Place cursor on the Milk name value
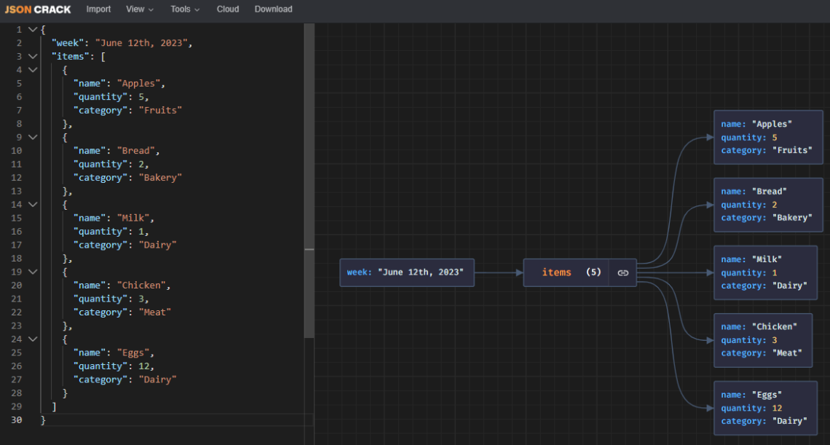The height and width of the screenshot is (445, 830). coord(133,218)
